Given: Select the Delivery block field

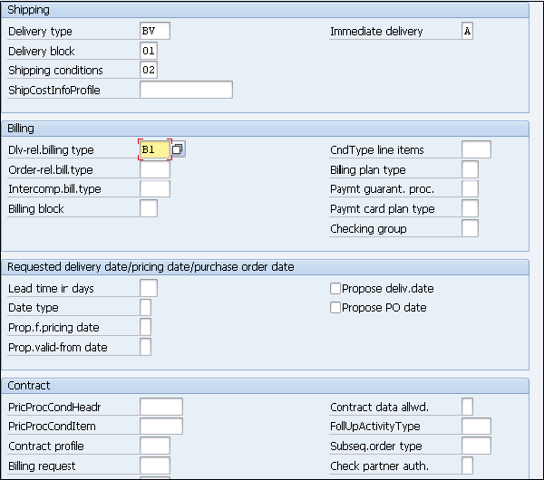Looking at the screenshot, I should tap(149, 51).
